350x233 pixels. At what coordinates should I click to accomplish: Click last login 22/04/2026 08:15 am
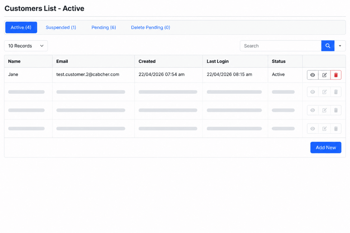(x=229, y=74)
